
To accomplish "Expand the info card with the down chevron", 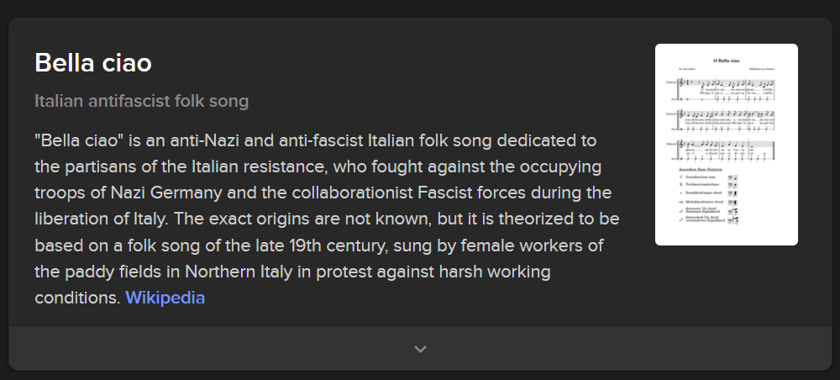I will pos(420,349).
